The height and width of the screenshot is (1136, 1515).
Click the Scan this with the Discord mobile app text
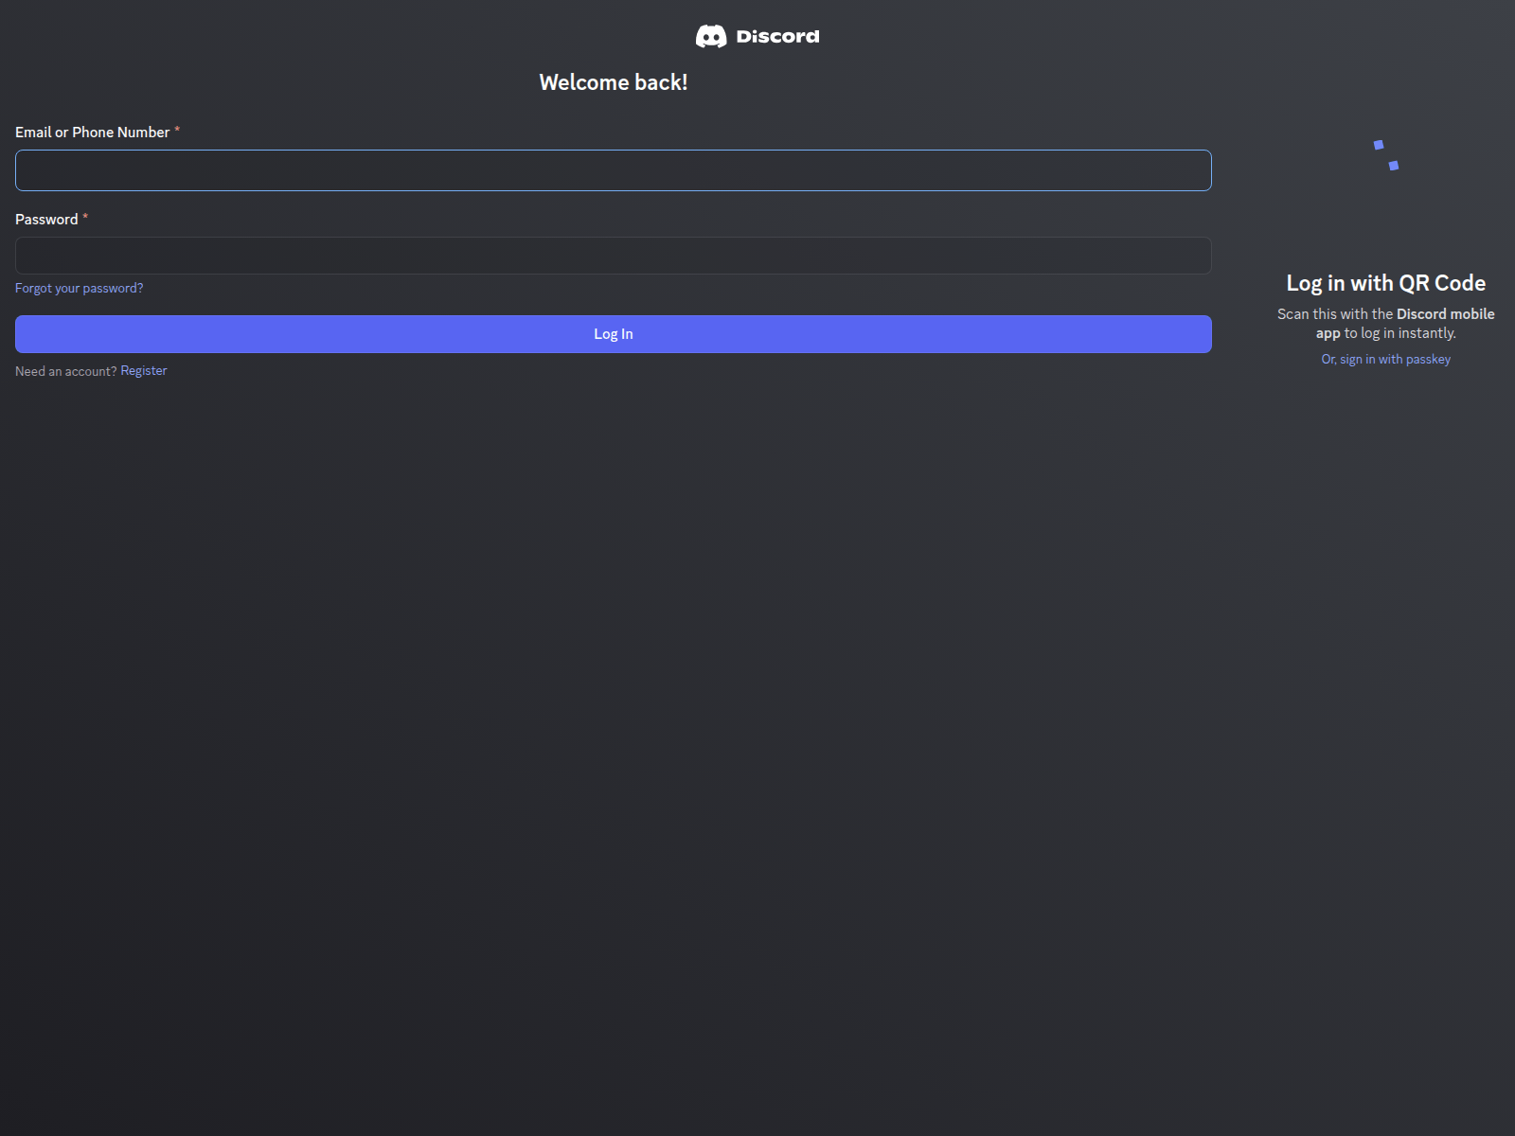pyautogui.click(x=1386, y=324)
